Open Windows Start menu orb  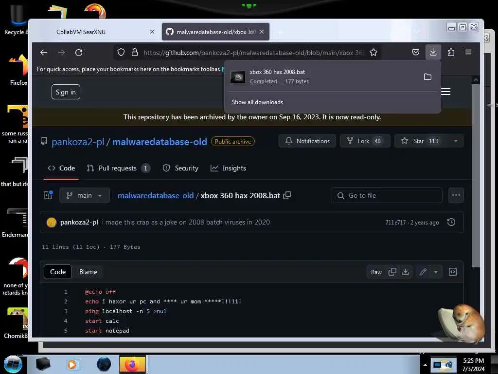pos(13,364)
